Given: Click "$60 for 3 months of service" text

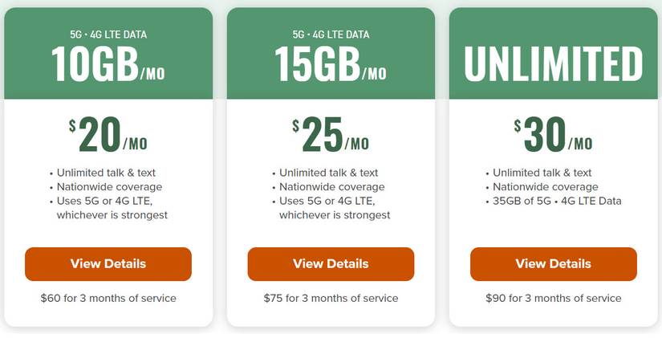Looking at the screenshot, I should [108, 299].
